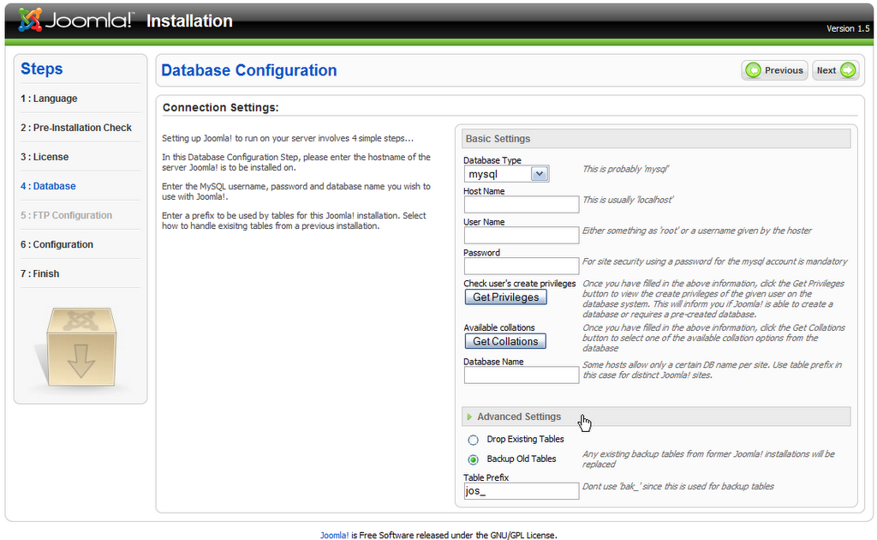The height and width of the screenshot is (540, 877).
Task: Select step 5 : FTP Configuration
Action: click(67, 215)
